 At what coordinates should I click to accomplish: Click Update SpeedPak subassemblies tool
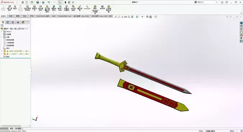[x=95, y=10]
